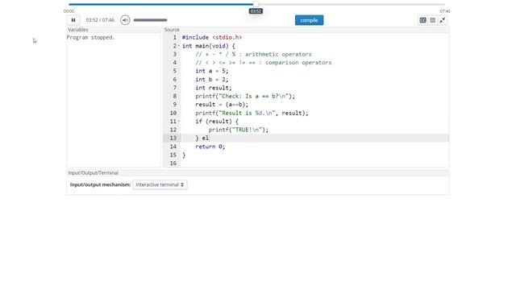Viewport: 516px width, 290px height.
Task: Click the comparison operators comment line
Action: click(x=264, y=63)
